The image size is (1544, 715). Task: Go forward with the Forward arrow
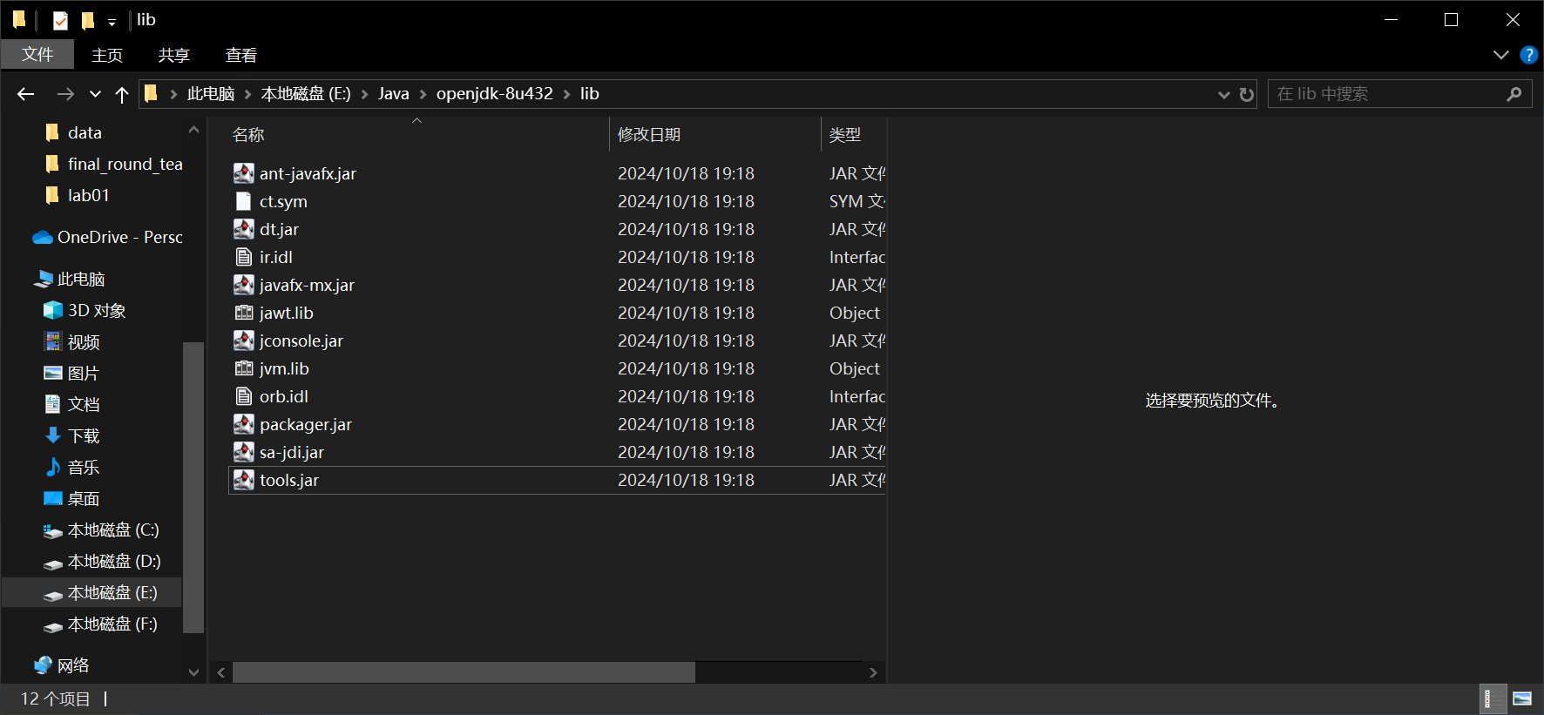click(x=64, y=94)
